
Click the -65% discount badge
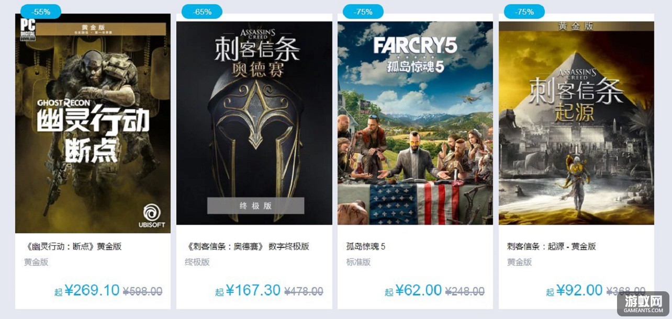point(202,12)
